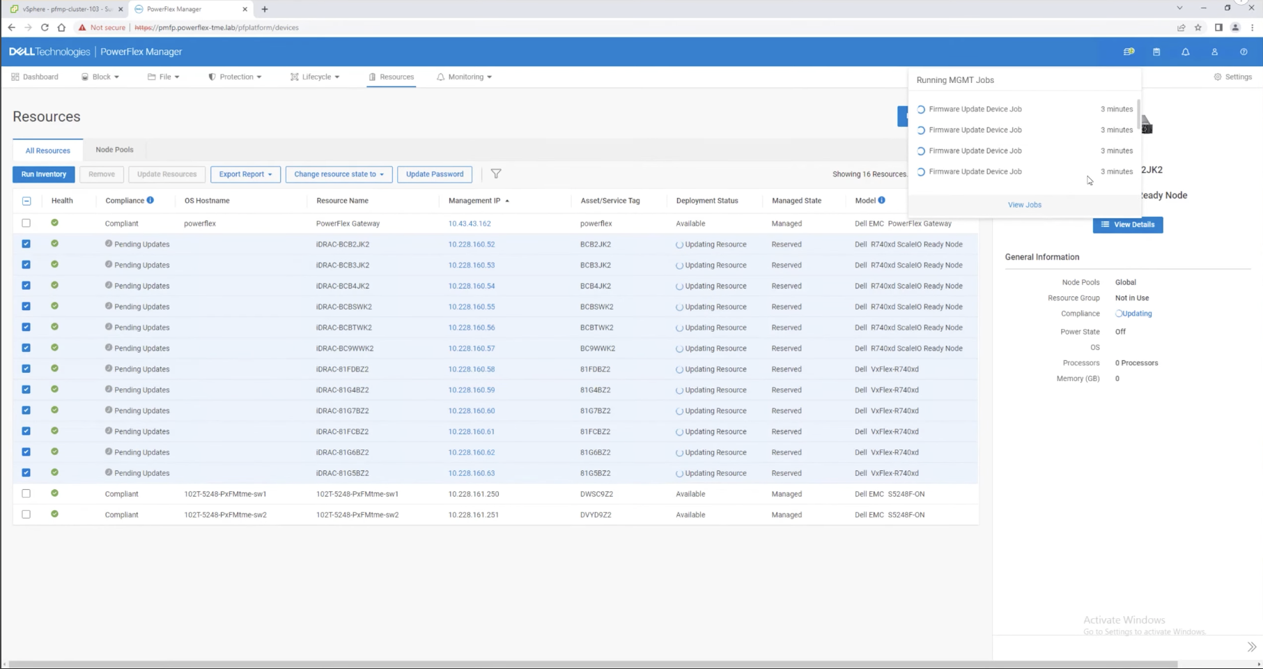1263x669 pixels.
Task: Click the browser home icon
Action: pyautogui.click(x=61, y=27)
